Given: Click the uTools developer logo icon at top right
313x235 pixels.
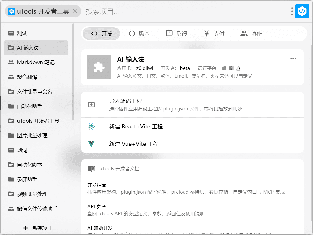Looking at the screenshot, I should coord(302,11).
